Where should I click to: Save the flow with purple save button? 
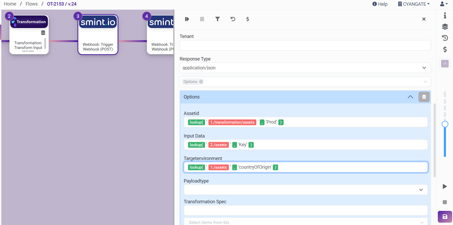click(445, 217)
